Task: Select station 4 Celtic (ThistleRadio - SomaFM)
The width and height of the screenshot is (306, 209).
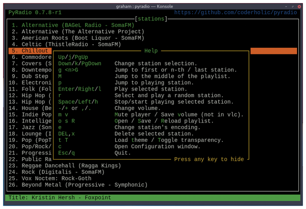Action: click(66, 45)
